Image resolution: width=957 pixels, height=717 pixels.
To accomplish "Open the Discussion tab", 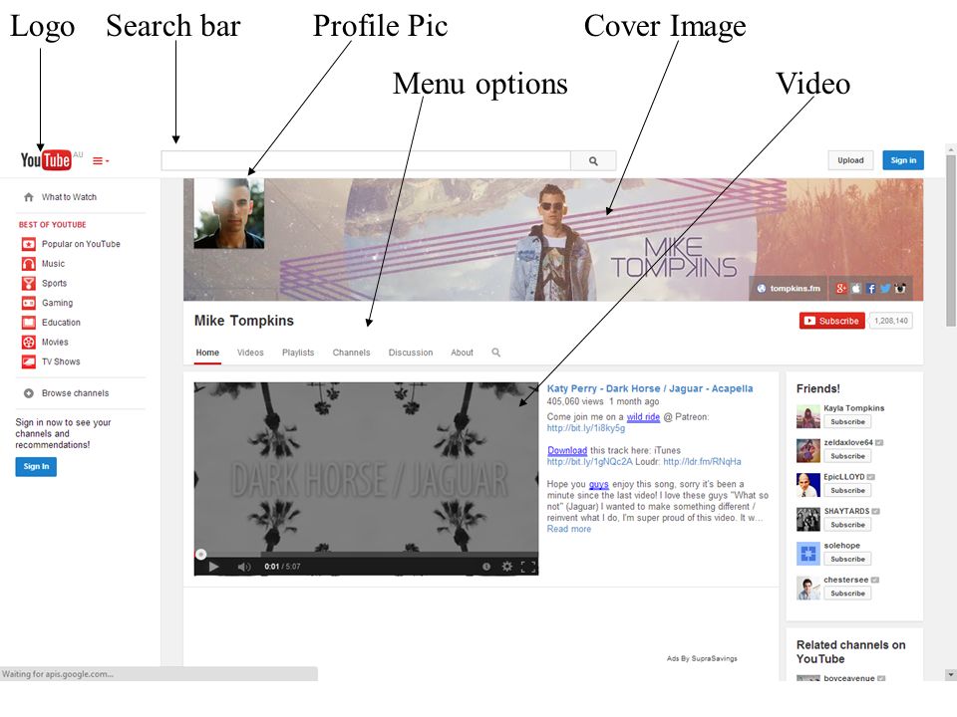I will point(410,353).
